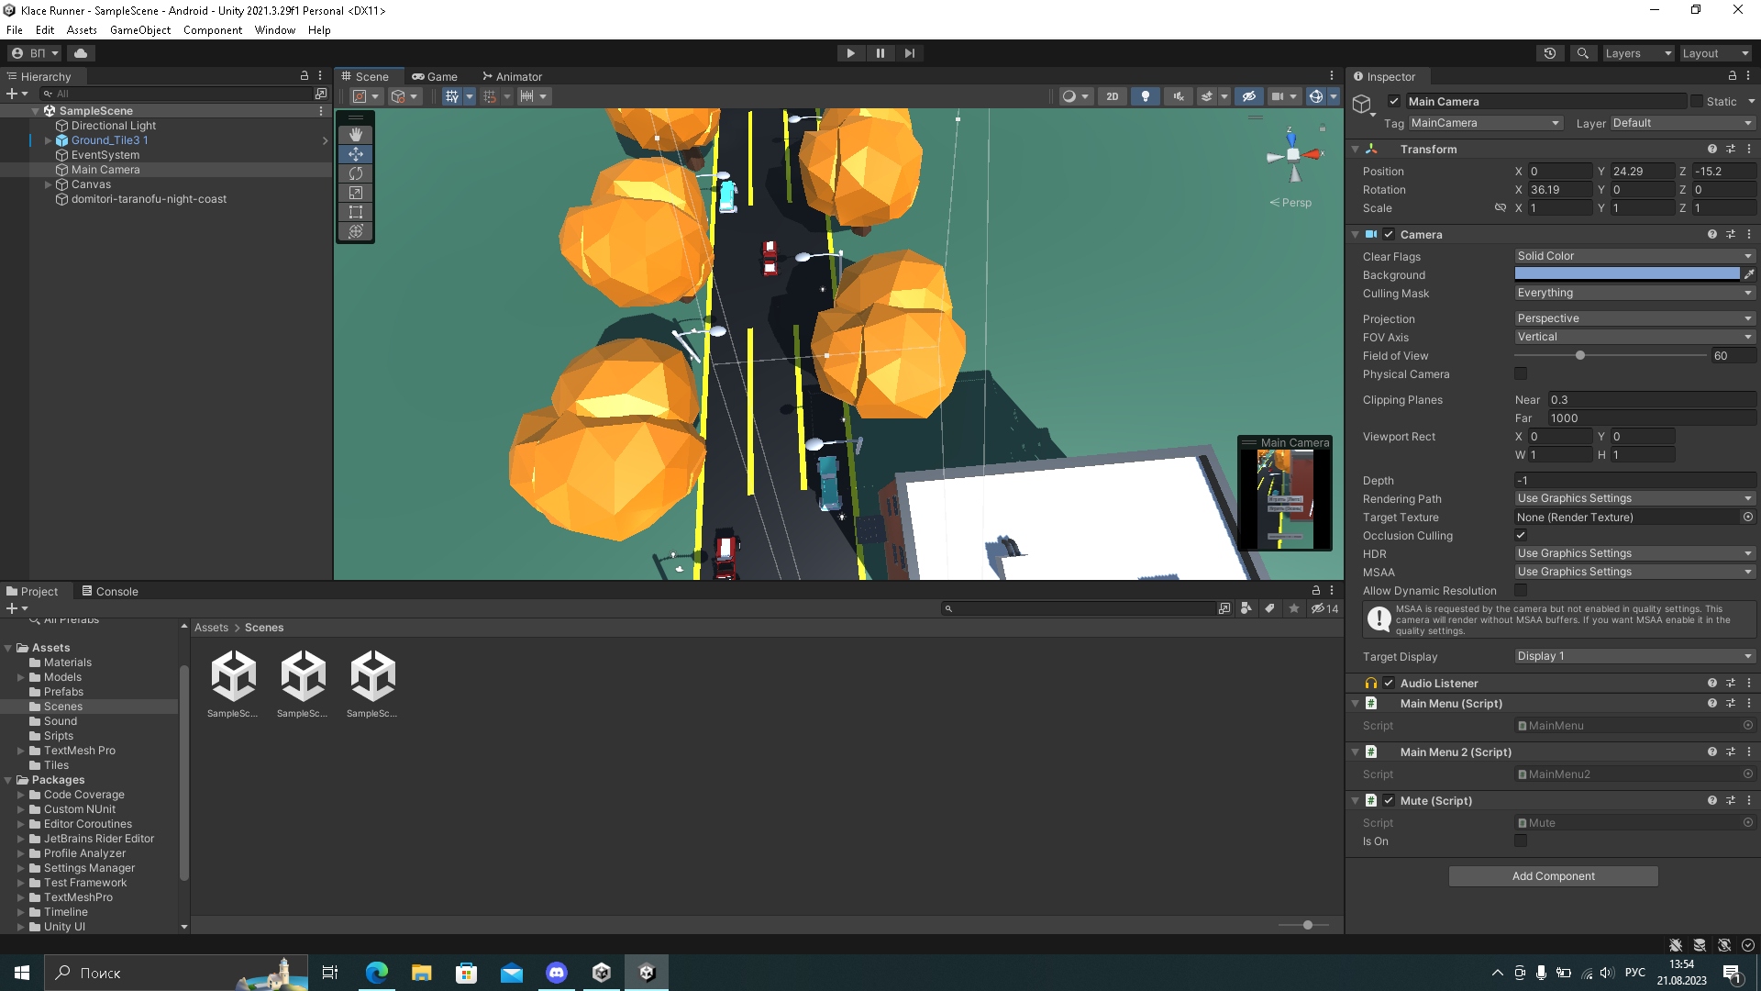
Task: Open the Prefabs folder
Action: pyautogui.click(x=63, y=692)
